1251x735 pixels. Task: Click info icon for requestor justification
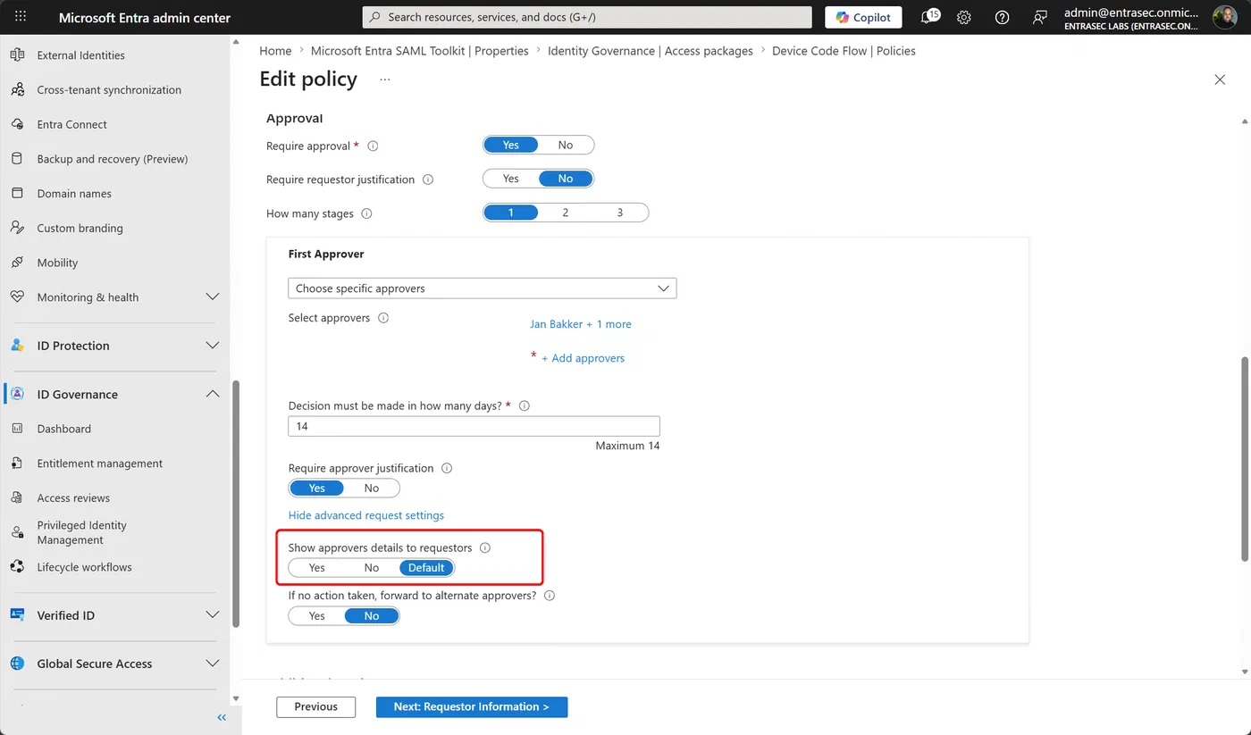pos(428,180)
